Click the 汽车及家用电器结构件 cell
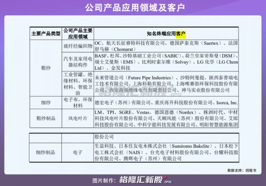Image resolution: width=266 pixels, height=186 pixels. 78,61
